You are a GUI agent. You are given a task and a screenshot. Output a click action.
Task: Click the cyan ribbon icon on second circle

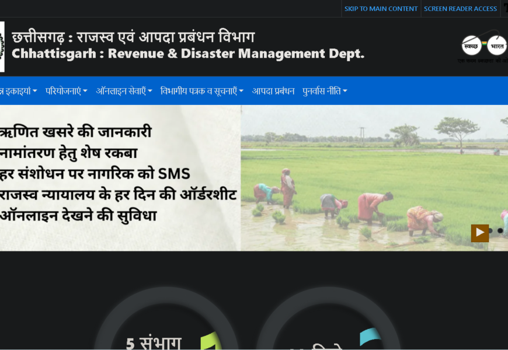(369, 337)
